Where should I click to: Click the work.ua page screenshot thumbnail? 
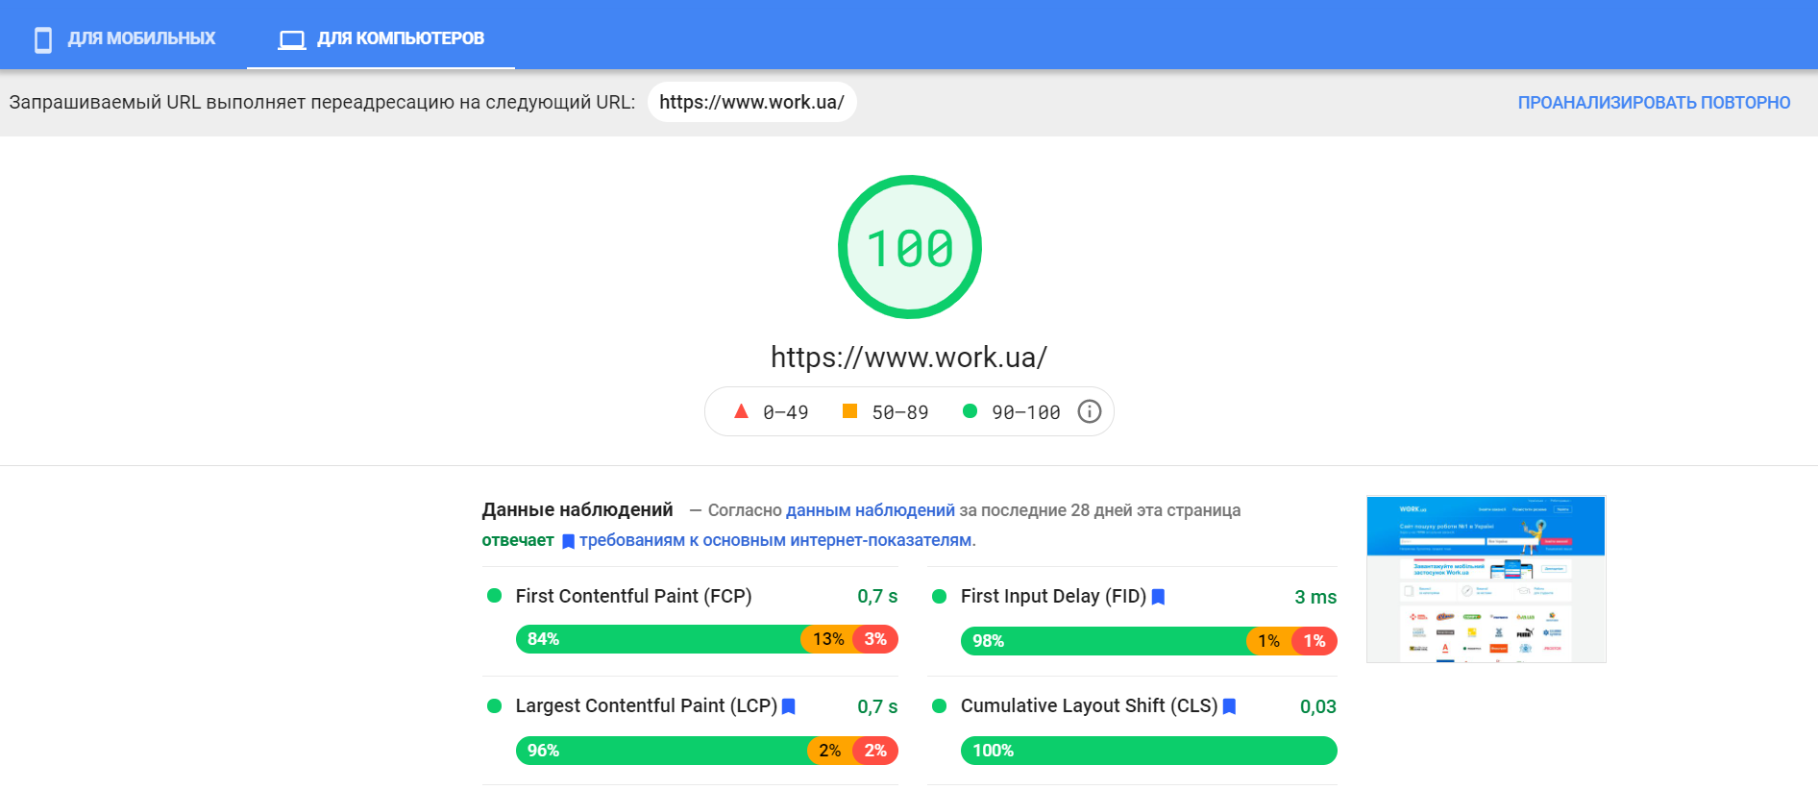click(x=1486, y=580)
